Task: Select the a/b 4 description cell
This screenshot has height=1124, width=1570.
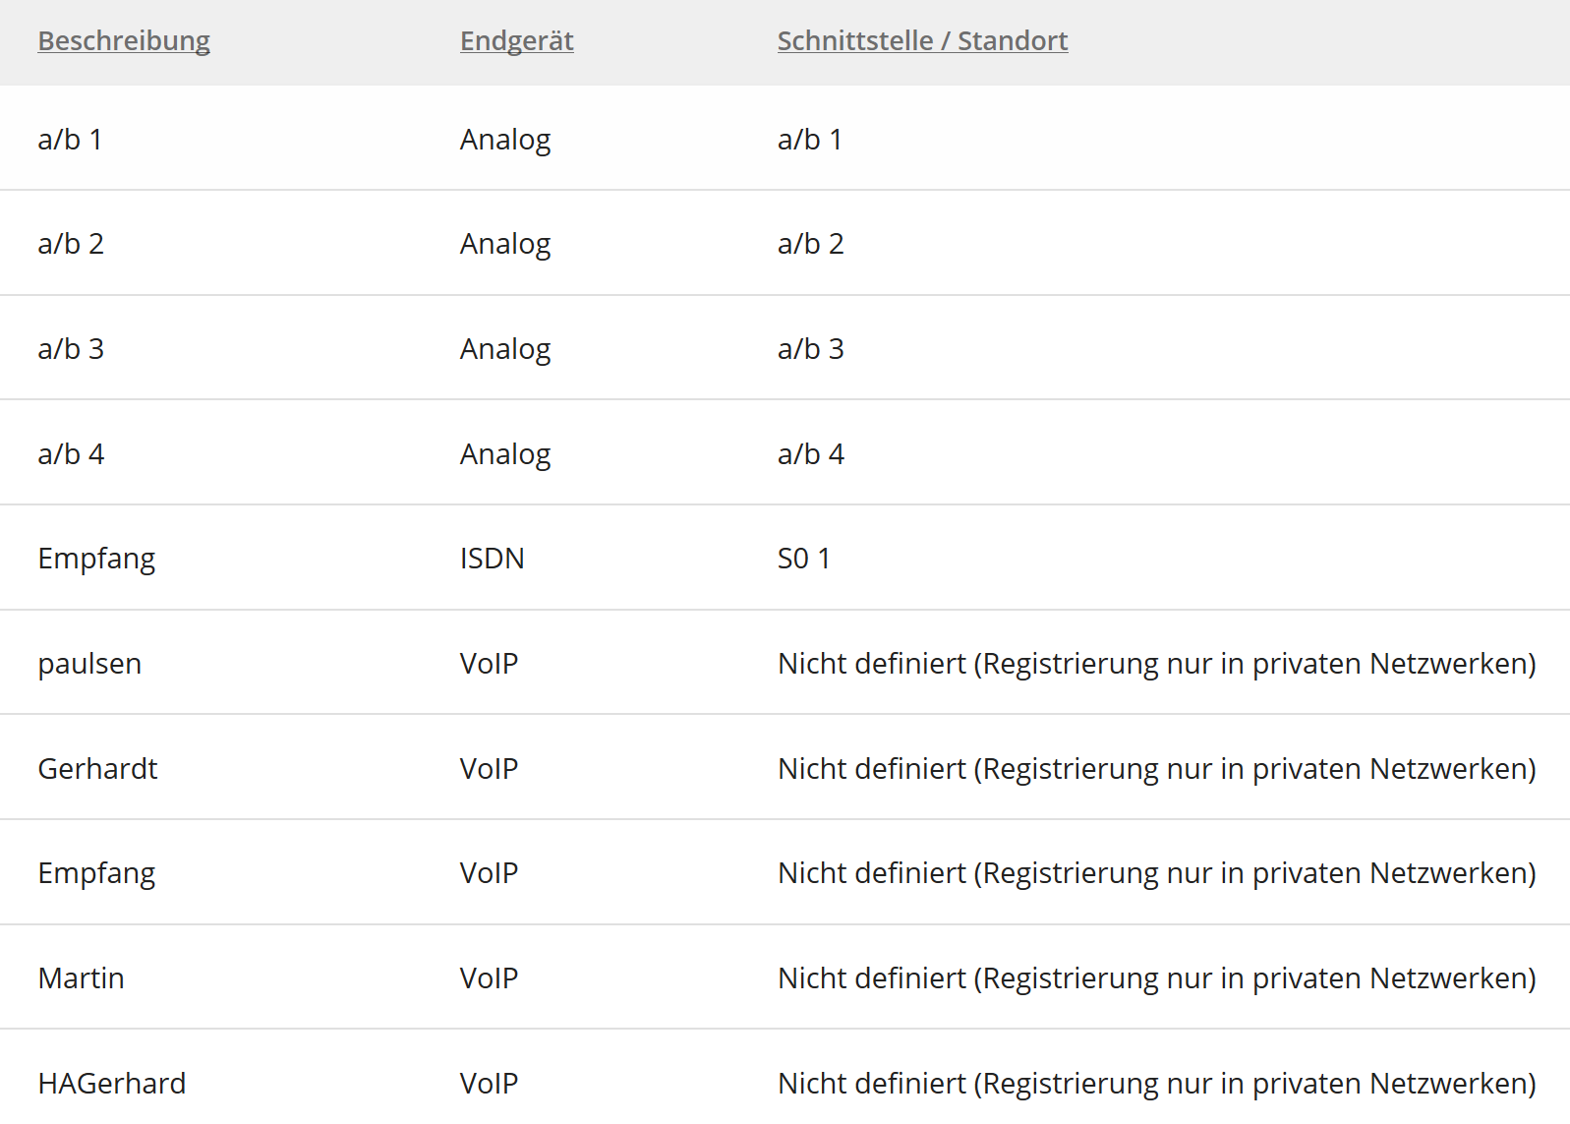Action: (71, 454)
